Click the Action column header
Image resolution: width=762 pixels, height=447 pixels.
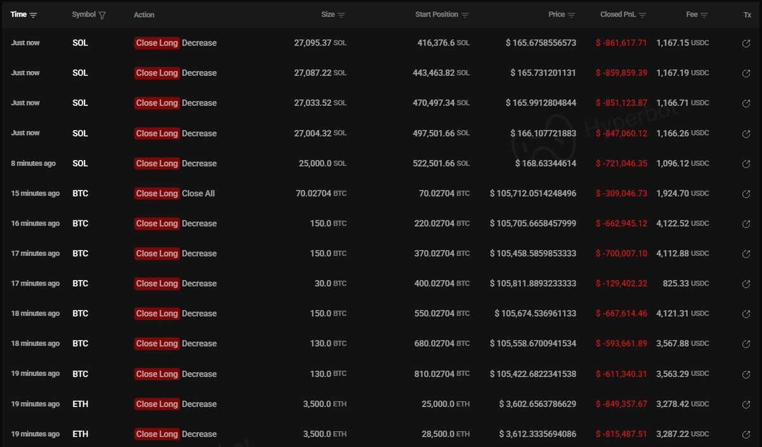pyautogui.click(x=144, y=15)
